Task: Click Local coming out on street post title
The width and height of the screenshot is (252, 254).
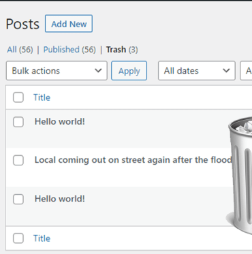Action: pyautogui.click(x=133, y=160)
